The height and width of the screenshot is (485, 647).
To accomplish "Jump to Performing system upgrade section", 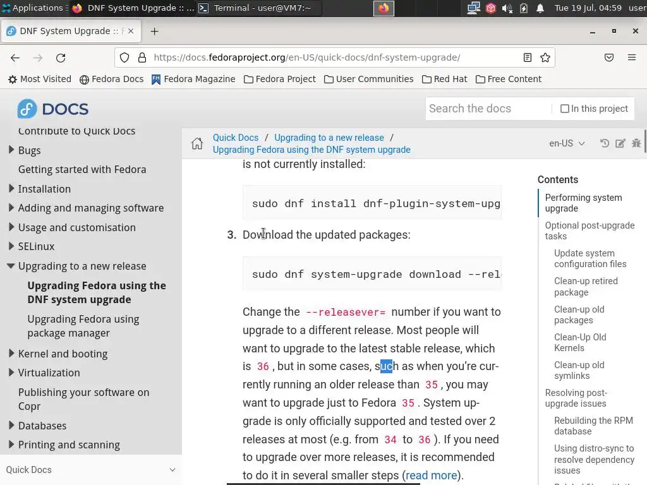I will pos(583,203).
